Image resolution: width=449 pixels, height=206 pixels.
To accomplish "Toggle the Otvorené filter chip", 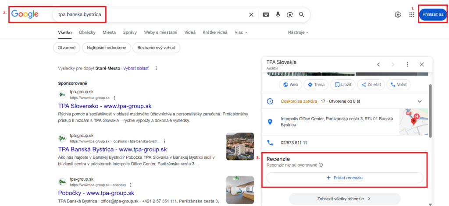I will tap(67, 48).
